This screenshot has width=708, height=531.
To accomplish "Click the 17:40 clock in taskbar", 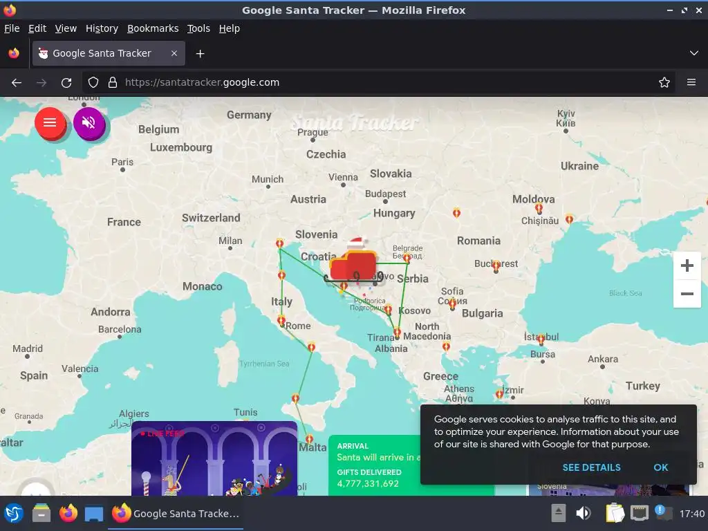I will (691, 514).
